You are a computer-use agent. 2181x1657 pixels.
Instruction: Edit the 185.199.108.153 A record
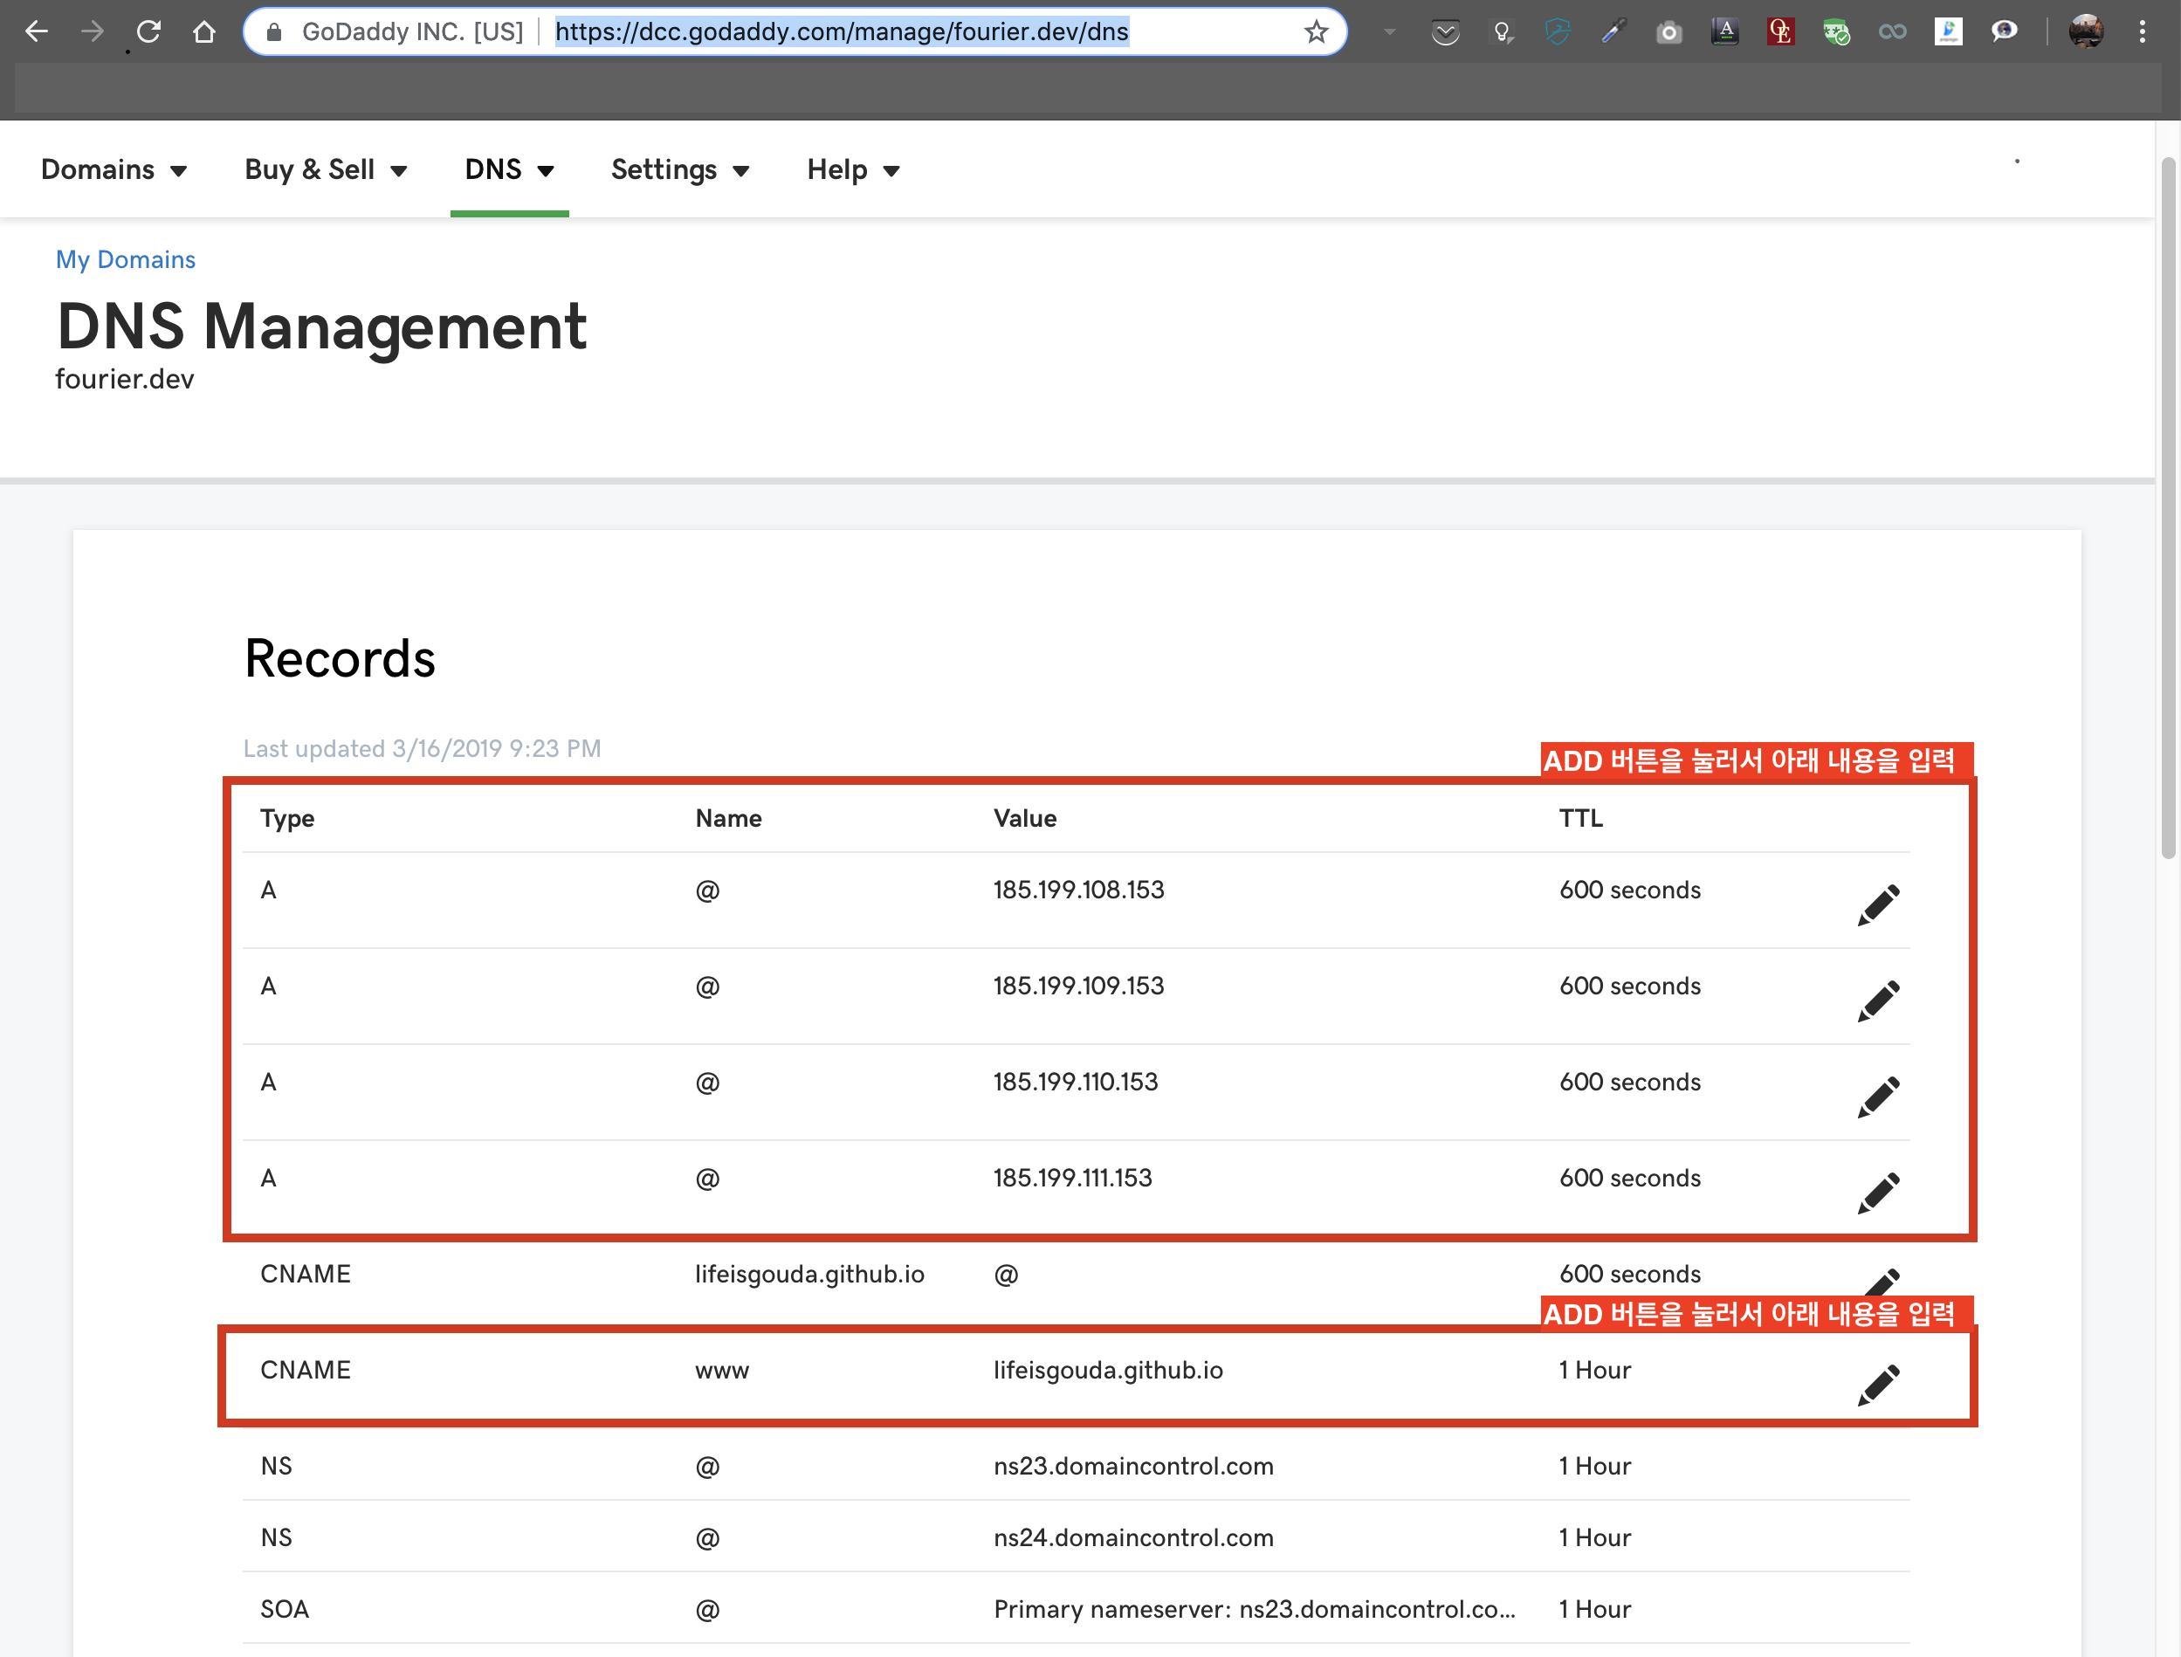click(1877, 904)
